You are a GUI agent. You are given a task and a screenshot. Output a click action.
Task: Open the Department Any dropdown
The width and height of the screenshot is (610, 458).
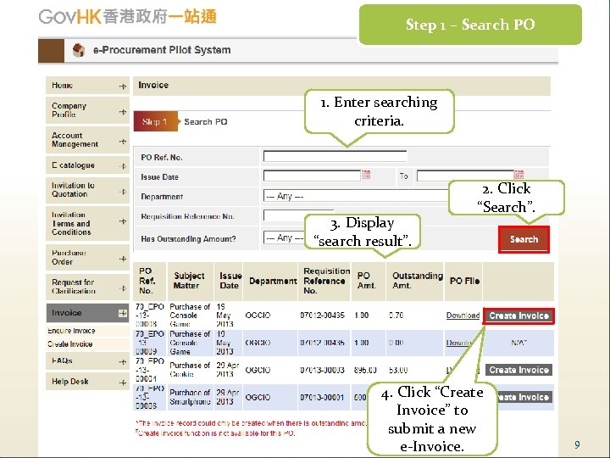356,196
